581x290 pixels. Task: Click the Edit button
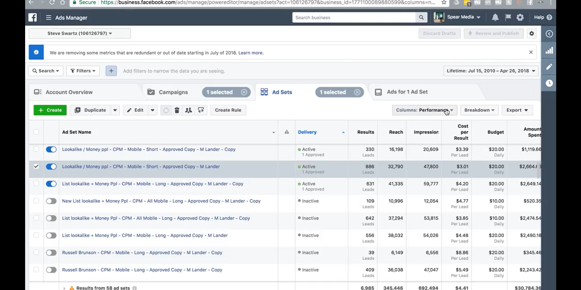(136, 110)
